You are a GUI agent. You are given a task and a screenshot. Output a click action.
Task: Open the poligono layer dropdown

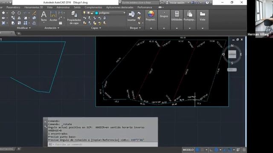click(x=124, y=13)
